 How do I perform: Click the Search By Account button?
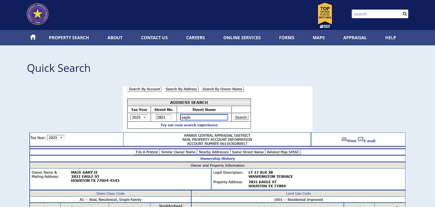pos(144,89)
